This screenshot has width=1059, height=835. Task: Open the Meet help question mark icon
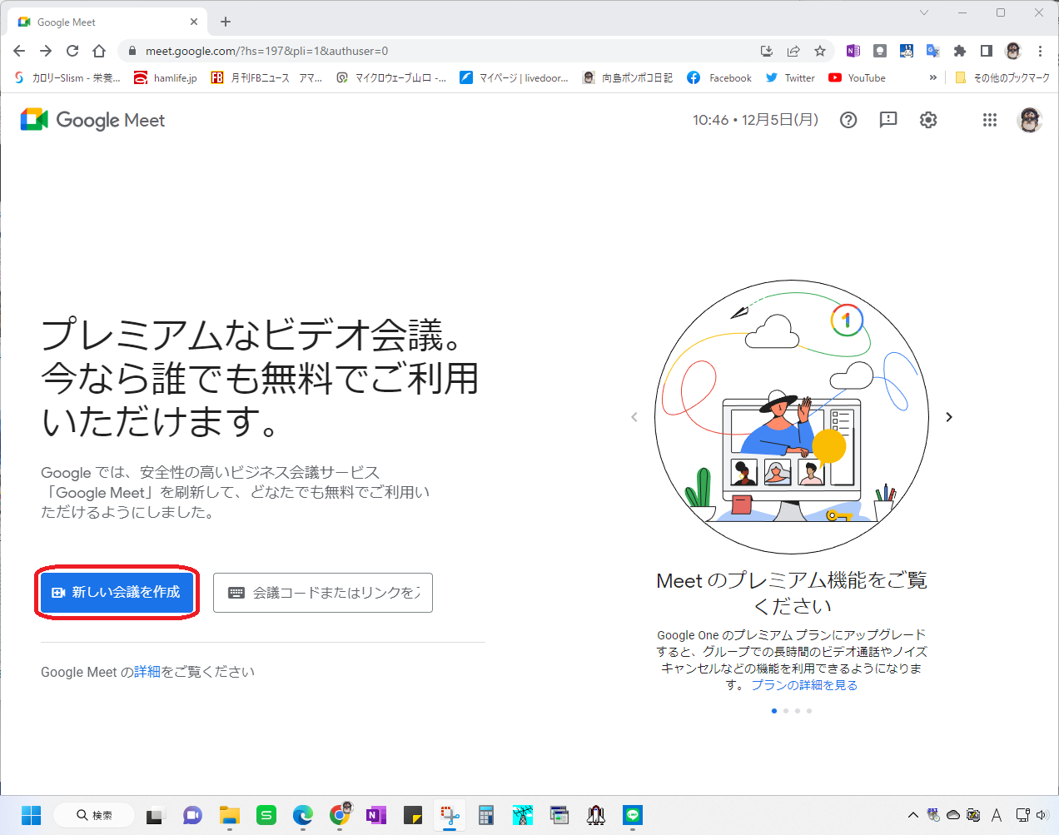pos(848,120)
